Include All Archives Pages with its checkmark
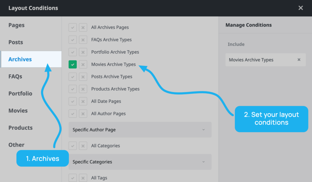 coord(73,27)
